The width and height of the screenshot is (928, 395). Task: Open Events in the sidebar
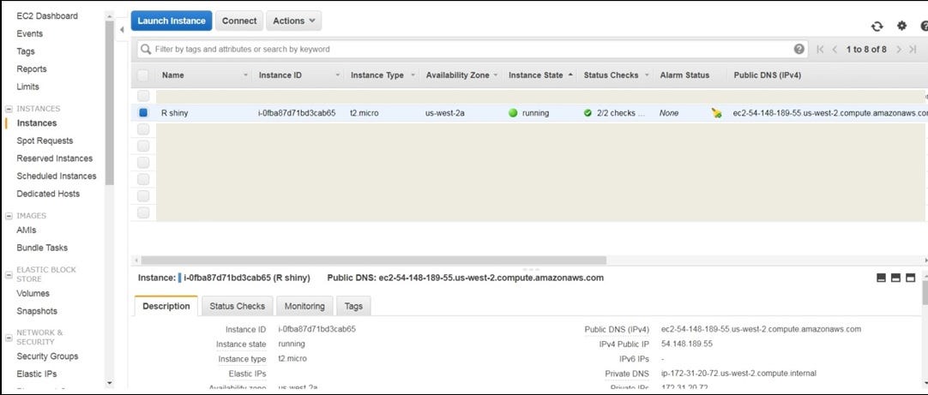tap(30, 33)
